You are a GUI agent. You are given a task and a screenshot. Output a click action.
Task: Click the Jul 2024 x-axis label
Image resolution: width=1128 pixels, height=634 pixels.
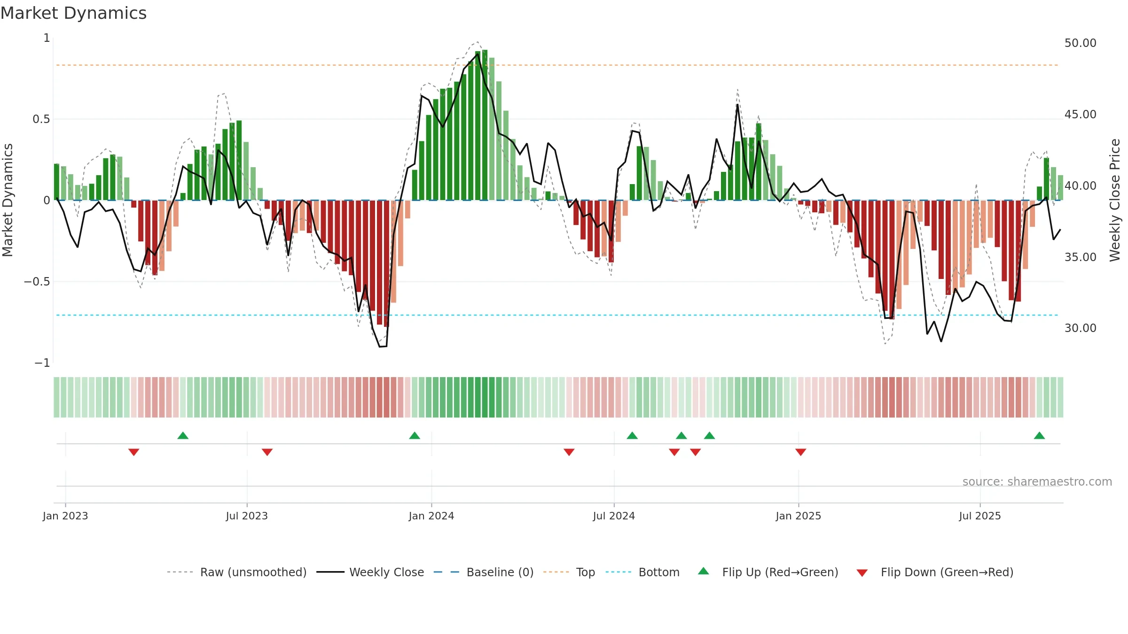click(614, 516)
